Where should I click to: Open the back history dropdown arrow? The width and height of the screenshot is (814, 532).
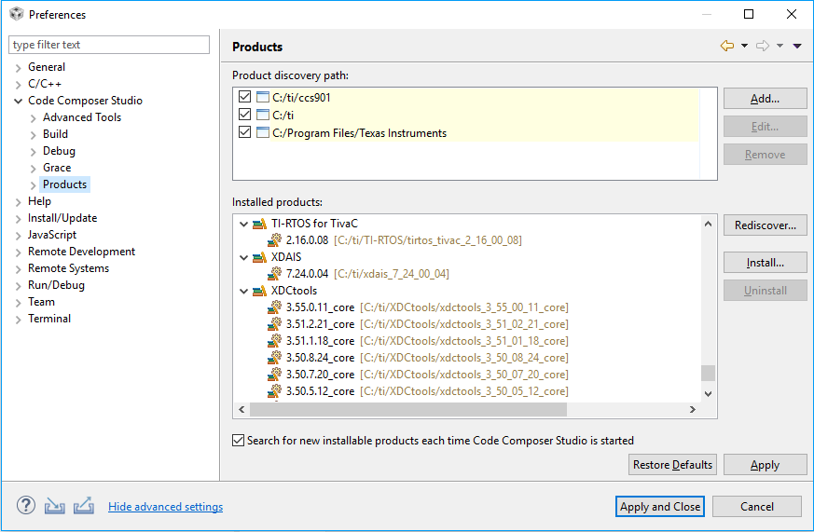tap(744, 46)
